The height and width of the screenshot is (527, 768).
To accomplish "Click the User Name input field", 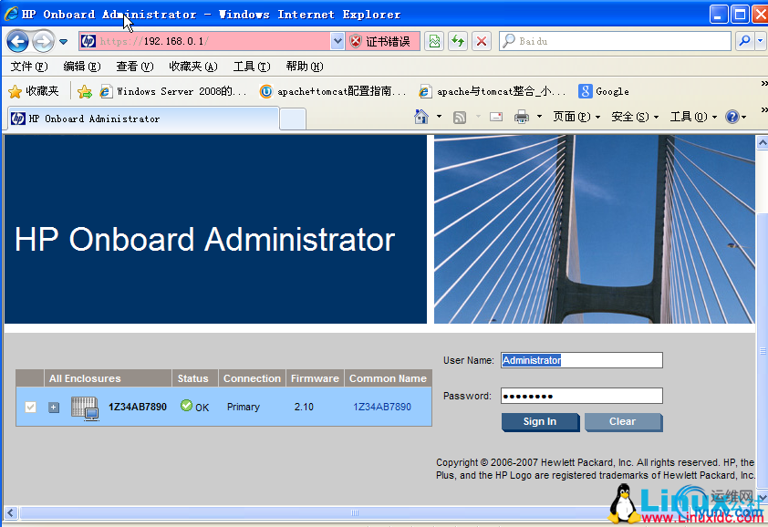I will (582, 360).
